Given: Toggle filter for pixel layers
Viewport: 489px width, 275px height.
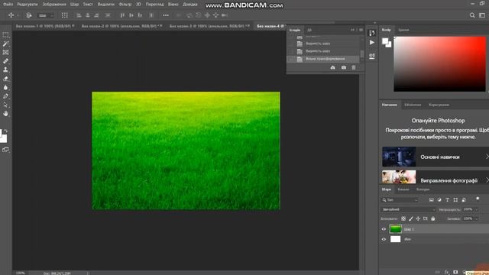Looking at the screenshot, I should pos(431,200).
